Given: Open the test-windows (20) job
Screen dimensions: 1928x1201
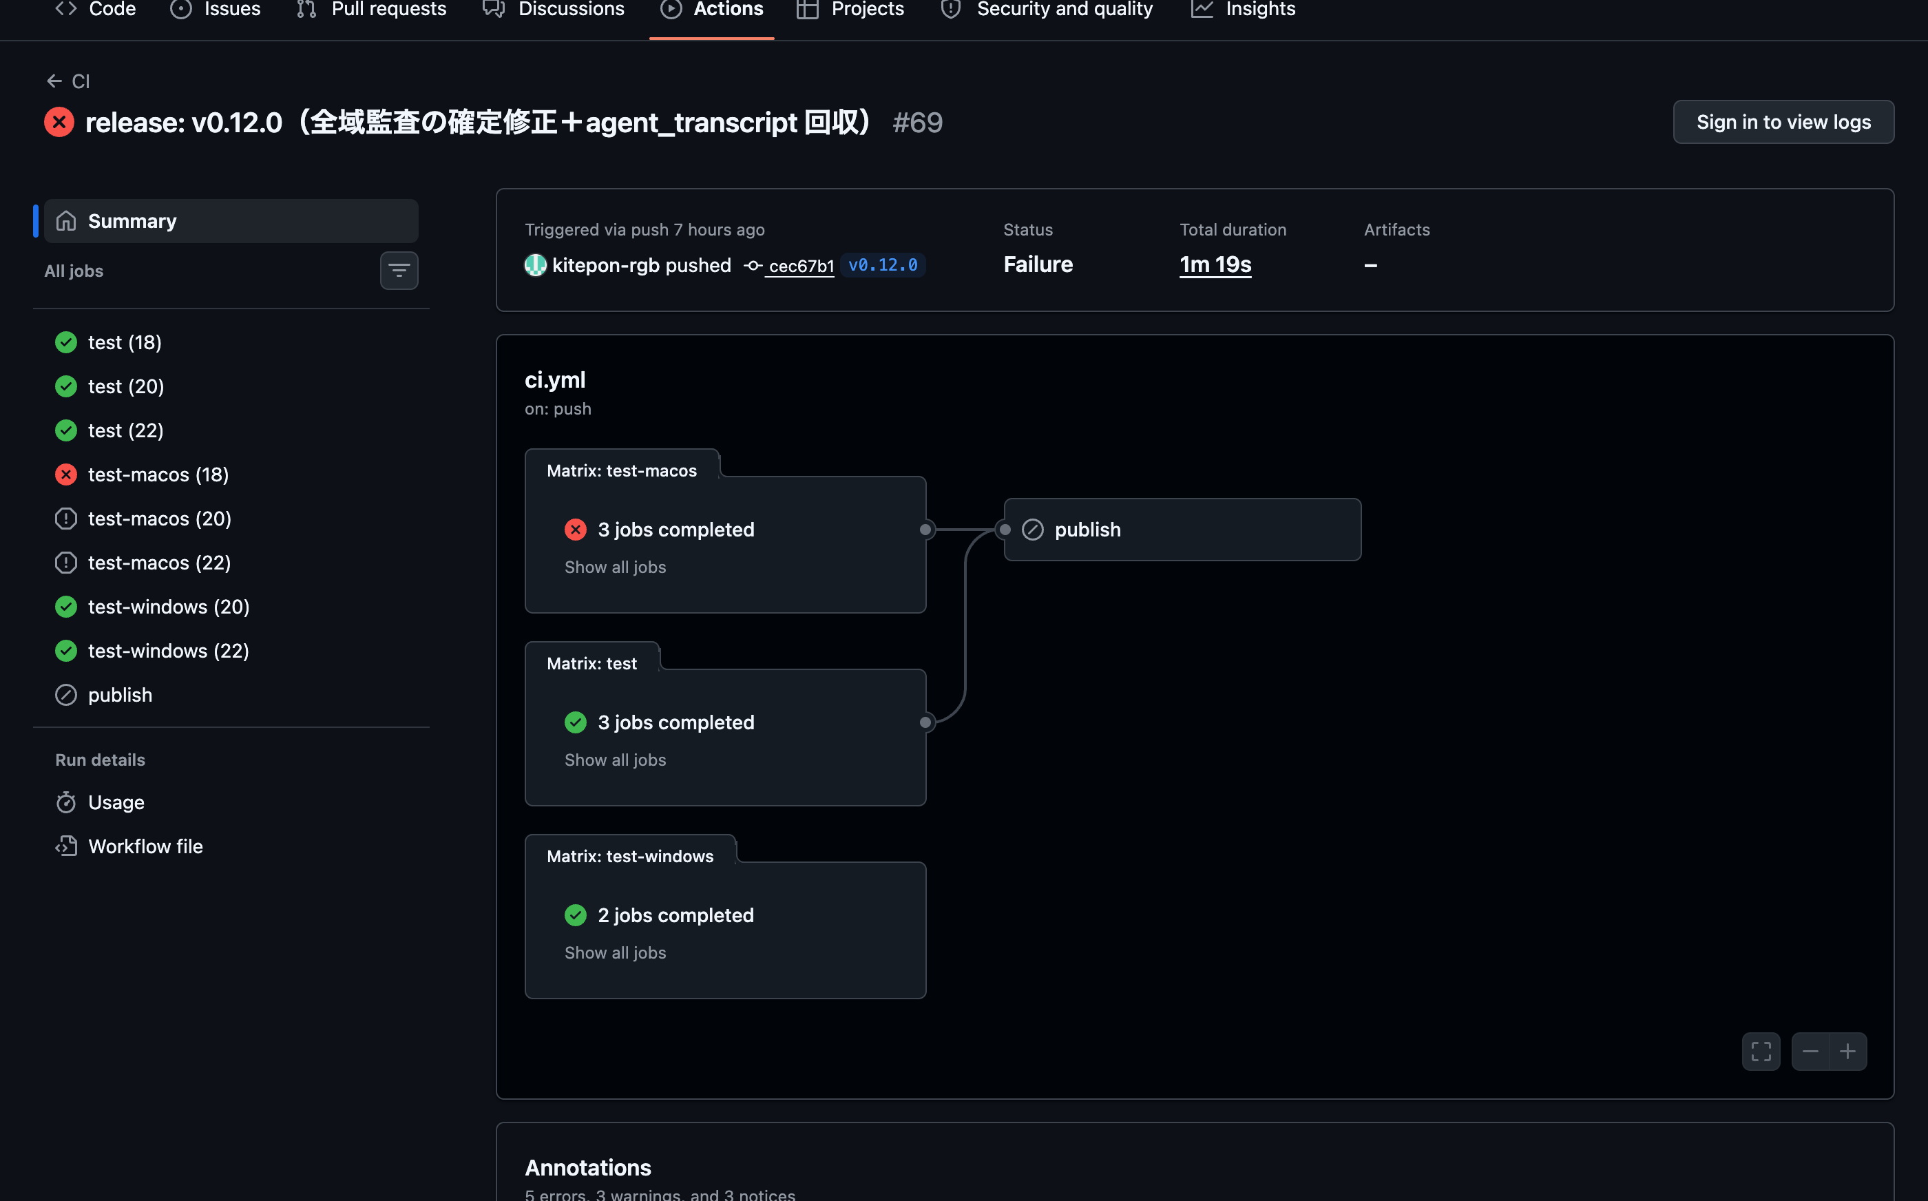Looking at the screenshot, I should (x=231, y=607).
